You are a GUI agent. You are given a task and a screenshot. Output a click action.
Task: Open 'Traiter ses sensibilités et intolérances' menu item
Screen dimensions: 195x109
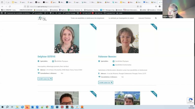[x=87, y=18]
